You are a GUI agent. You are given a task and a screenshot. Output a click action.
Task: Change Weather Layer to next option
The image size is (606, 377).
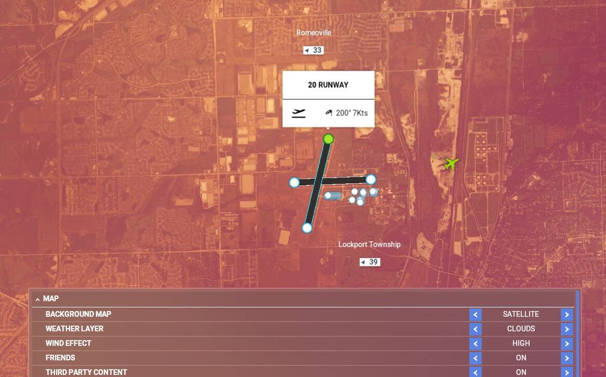point(567,329)
